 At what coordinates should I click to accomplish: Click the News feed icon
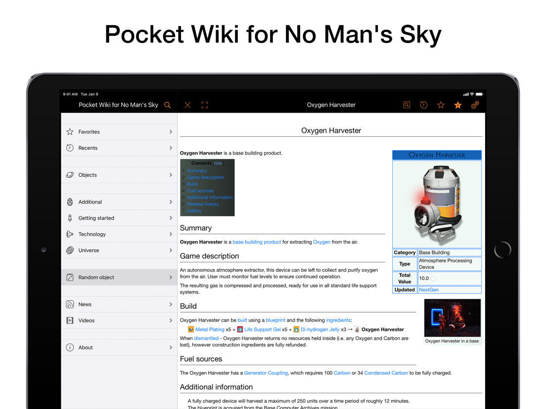pyautogui.click(x=70, y=304)
